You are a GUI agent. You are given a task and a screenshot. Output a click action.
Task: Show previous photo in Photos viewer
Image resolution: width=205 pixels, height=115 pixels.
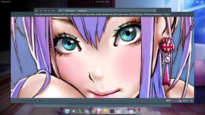coord(187,101)
